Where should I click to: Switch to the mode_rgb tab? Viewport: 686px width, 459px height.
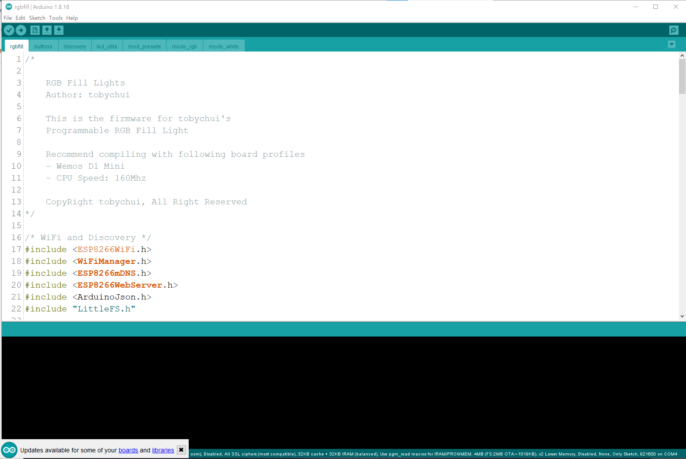(185, 46)
